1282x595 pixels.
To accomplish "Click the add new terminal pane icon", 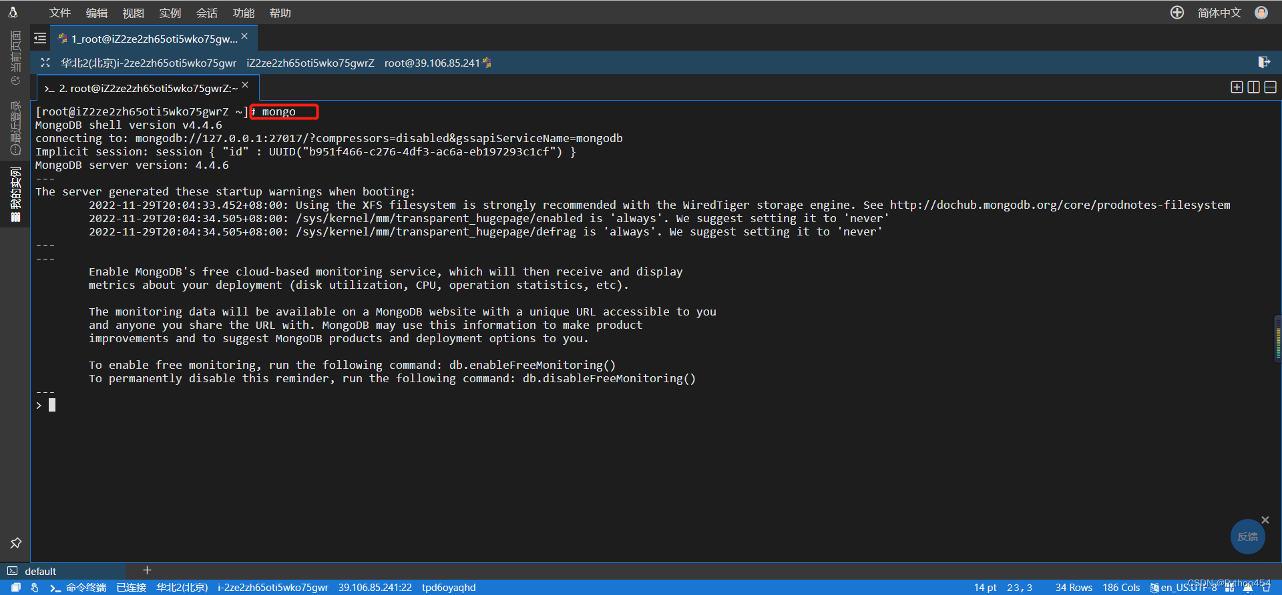I will (x=1237, y=87).
